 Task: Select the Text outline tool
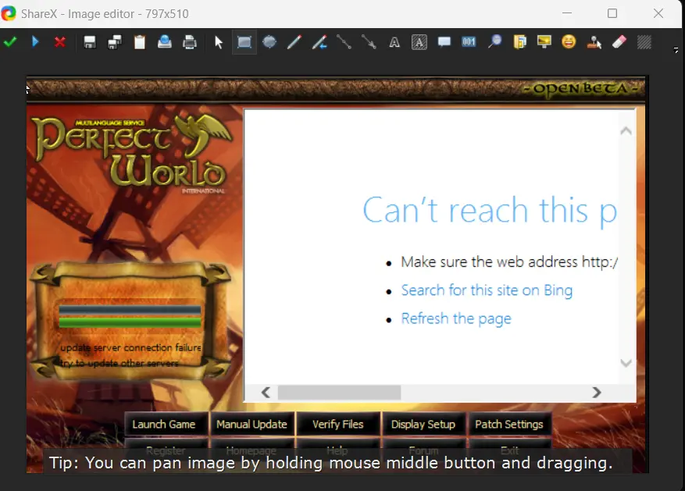pyautogui.click(x=394, y=42)
